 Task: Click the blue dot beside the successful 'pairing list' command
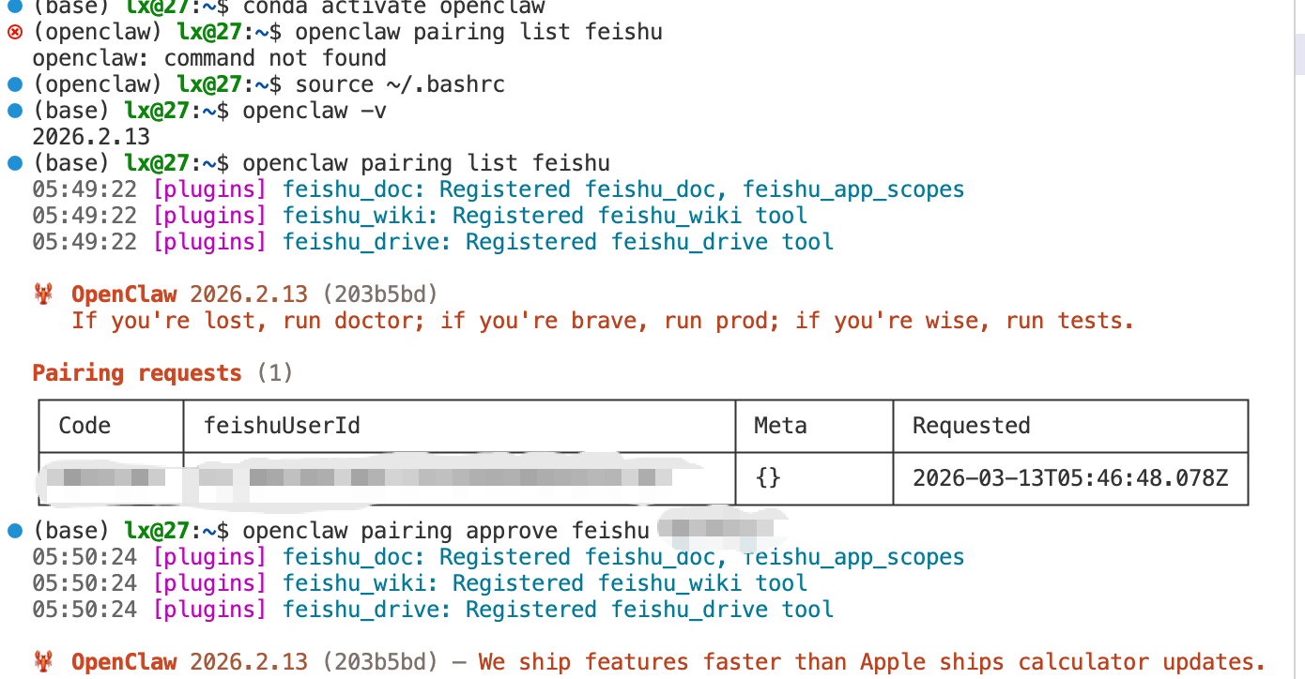14,163
